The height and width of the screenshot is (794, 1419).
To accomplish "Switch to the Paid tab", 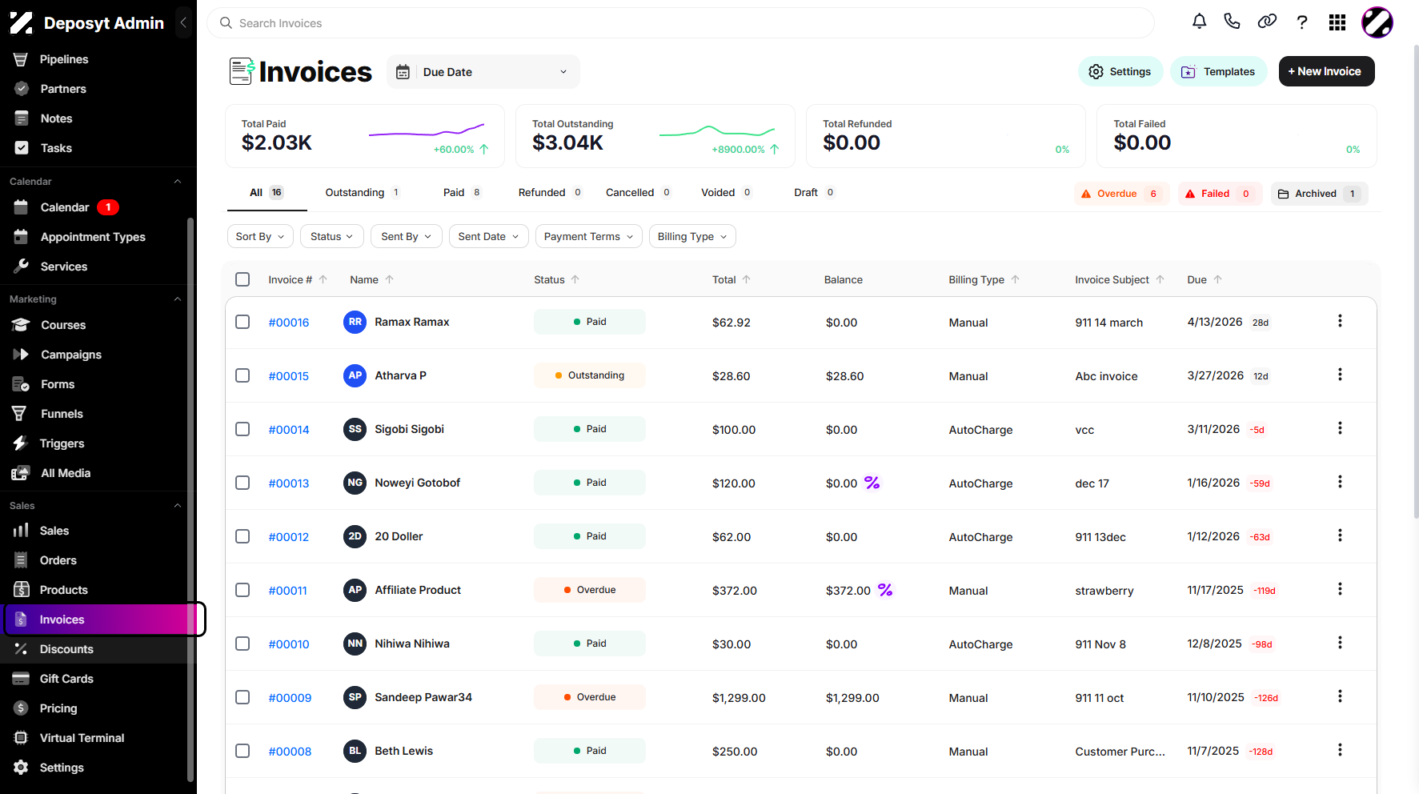I will tap(462, 192).
